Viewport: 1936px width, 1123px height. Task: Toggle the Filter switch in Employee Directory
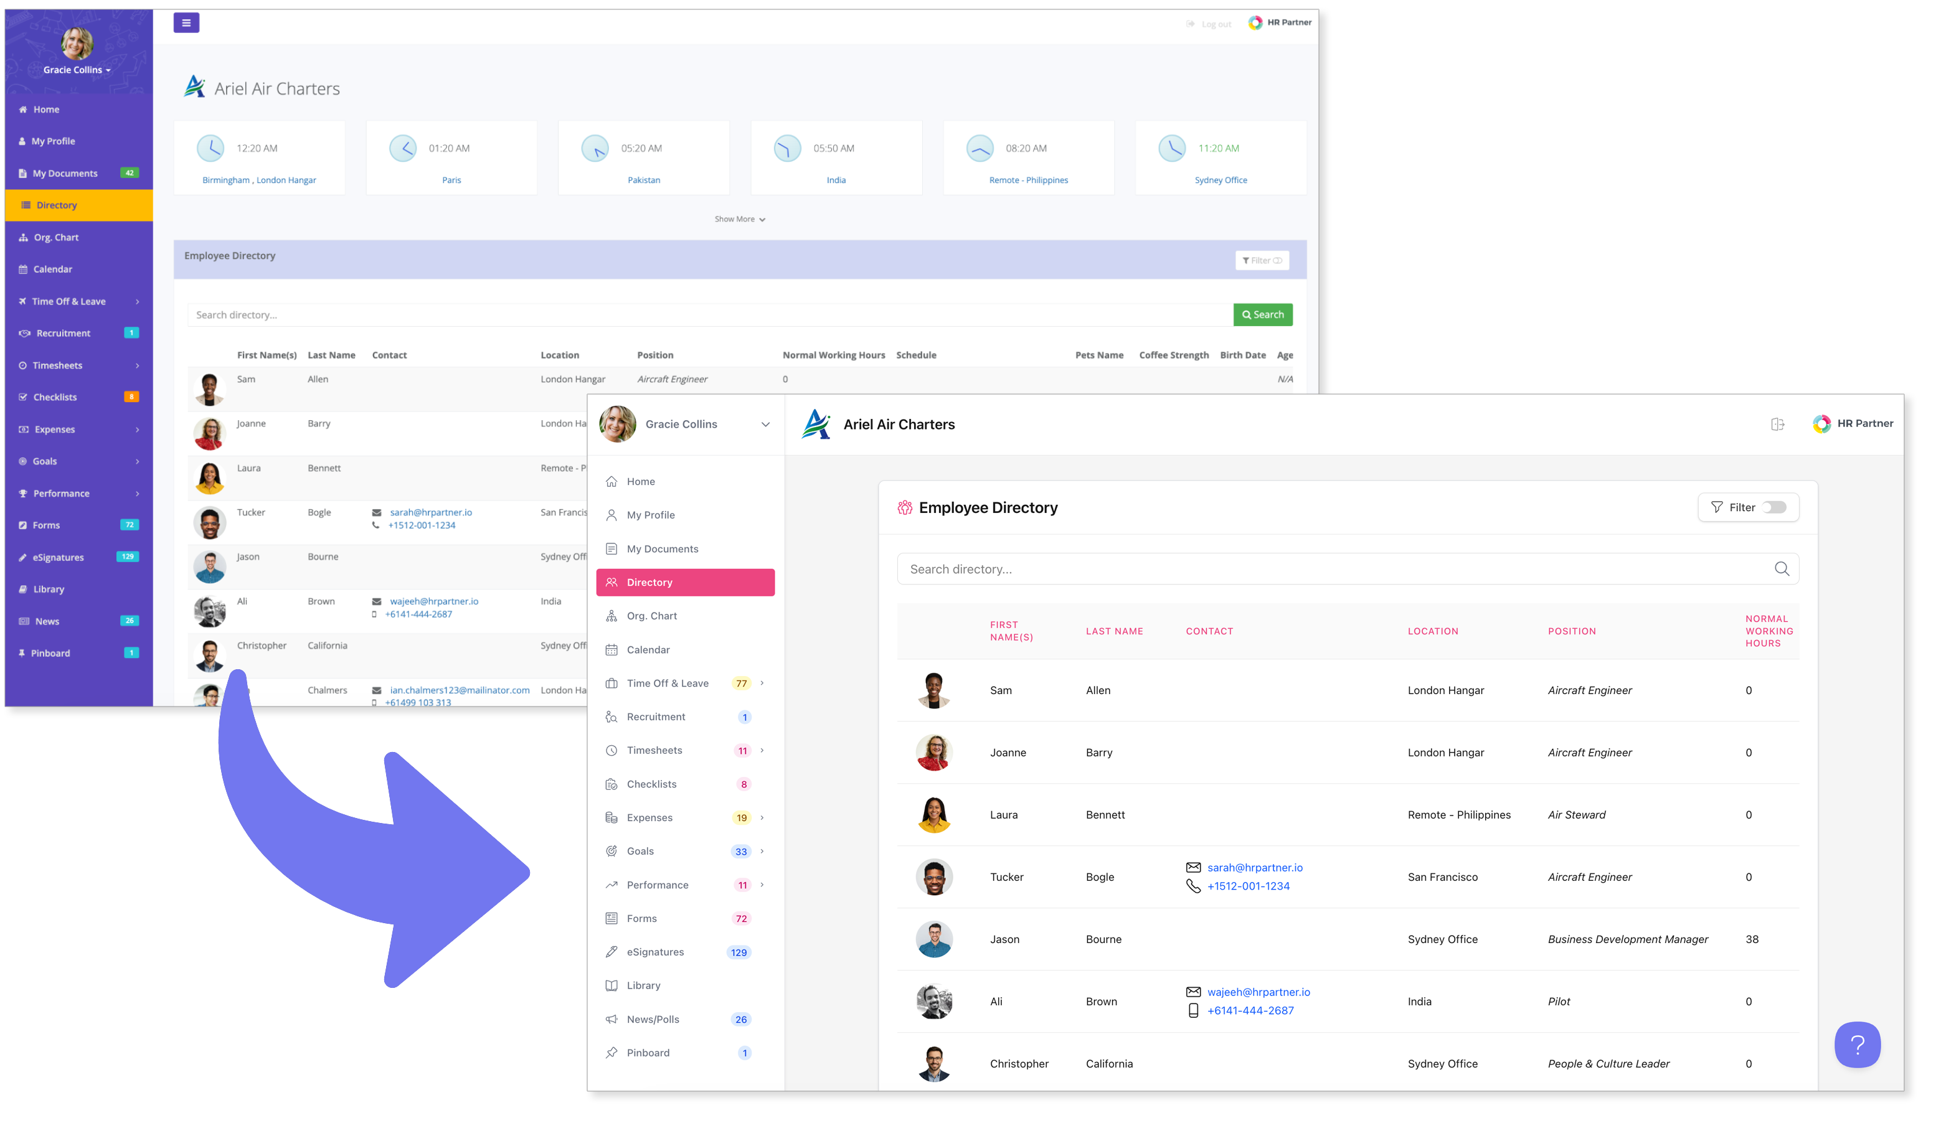click(x=1775, y=507)
